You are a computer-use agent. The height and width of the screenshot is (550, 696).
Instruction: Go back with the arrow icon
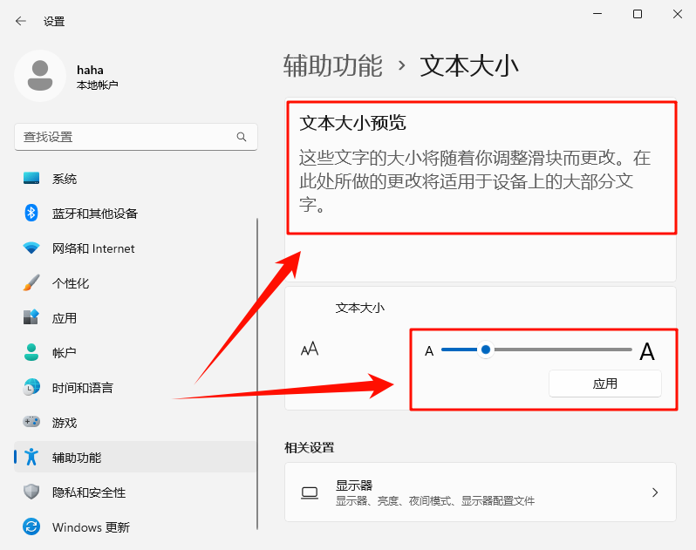(x=20, y=21)
